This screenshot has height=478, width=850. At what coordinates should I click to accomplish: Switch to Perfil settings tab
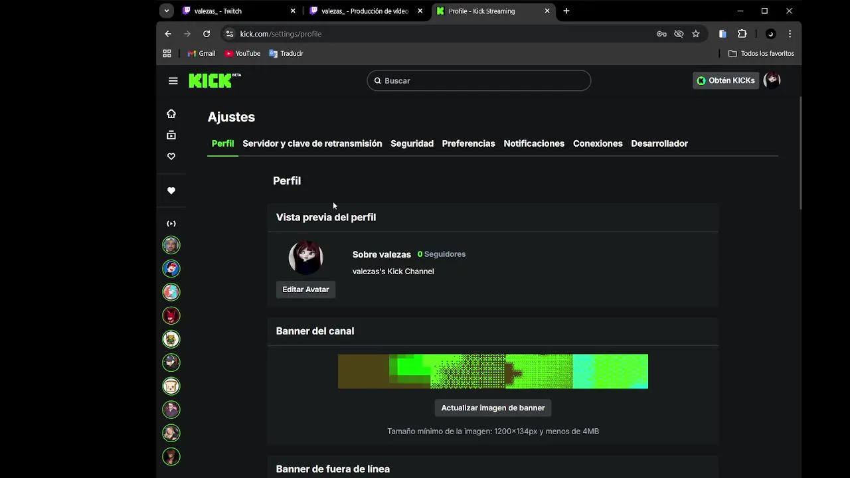(222, 143)
